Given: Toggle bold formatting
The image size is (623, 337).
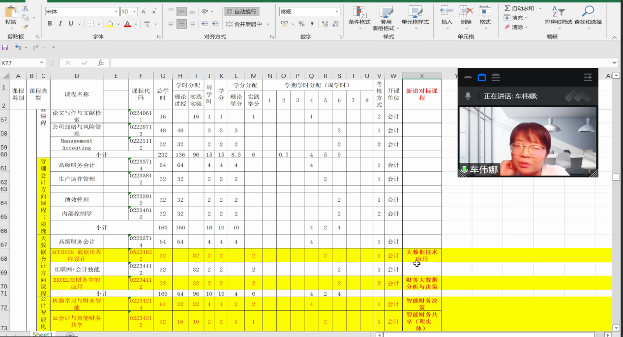Looking at the screenshot, I should pos(50,24).
